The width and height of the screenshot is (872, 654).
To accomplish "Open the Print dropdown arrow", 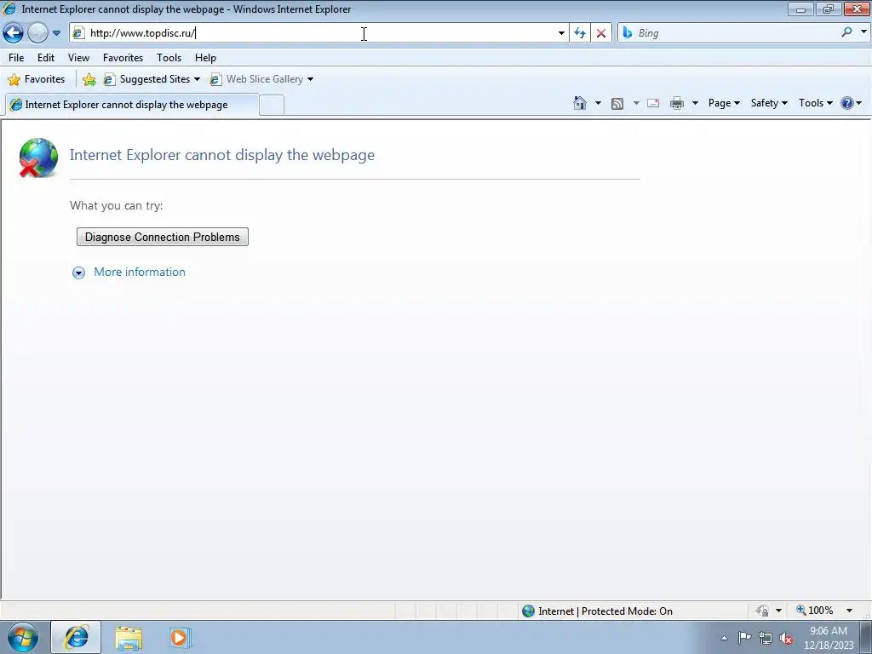I will coord(695,103).
